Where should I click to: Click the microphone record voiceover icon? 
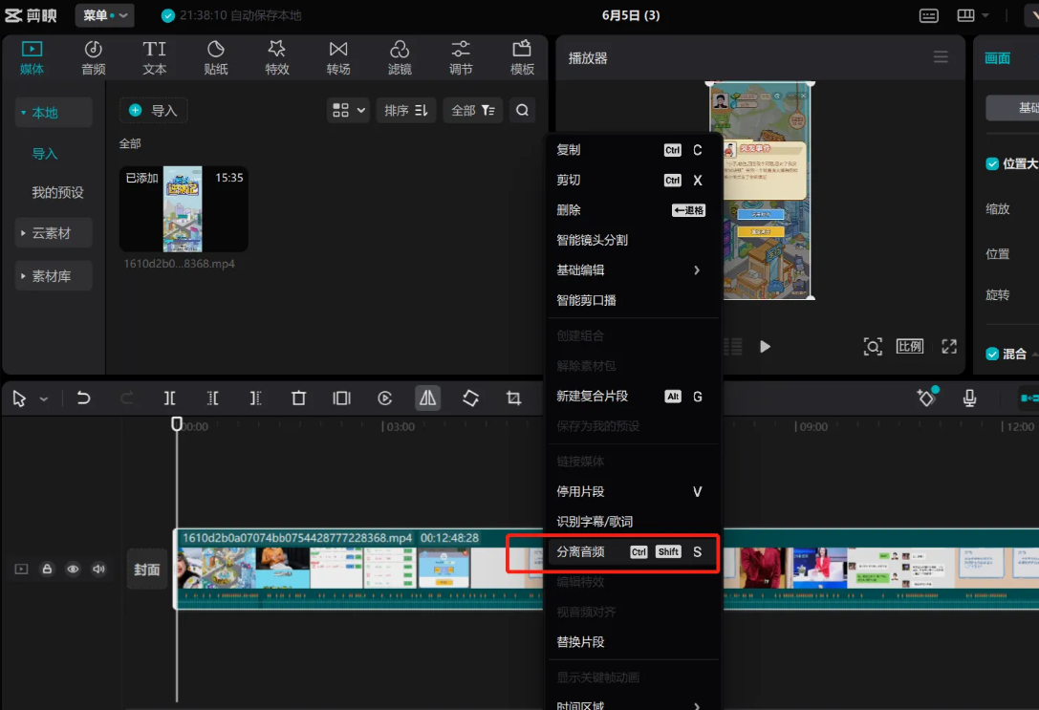click(x=969, y=398)
